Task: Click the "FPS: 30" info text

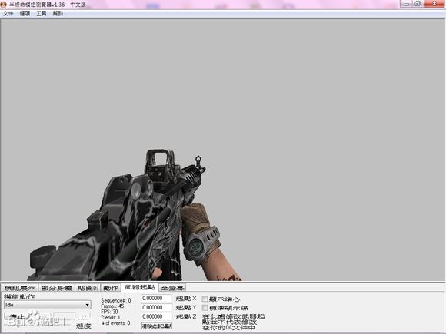Action: pos(109,312)
